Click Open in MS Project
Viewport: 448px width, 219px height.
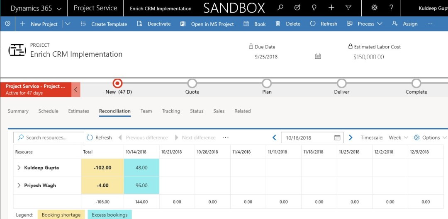207,24
